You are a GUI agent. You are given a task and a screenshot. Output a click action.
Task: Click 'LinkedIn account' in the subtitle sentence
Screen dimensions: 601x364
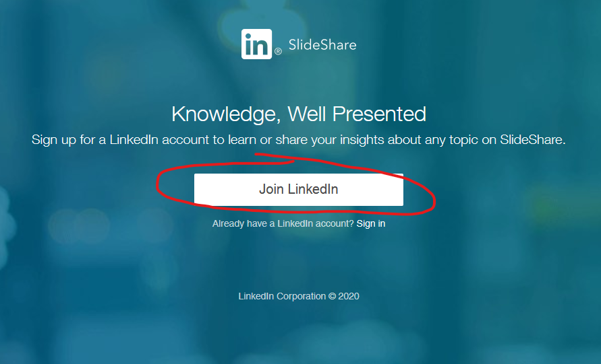click(159, 139)
